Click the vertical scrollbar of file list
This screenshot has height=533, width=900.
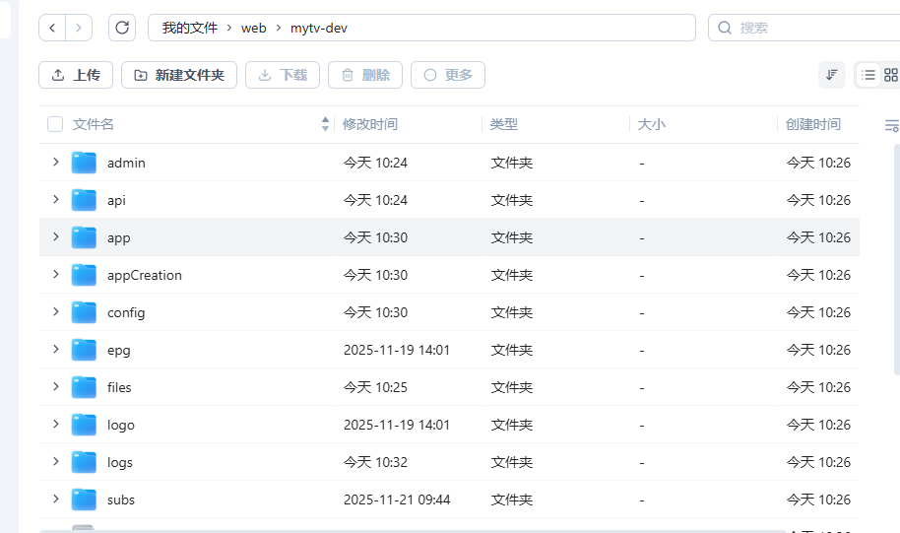click(x=897, y=258)
